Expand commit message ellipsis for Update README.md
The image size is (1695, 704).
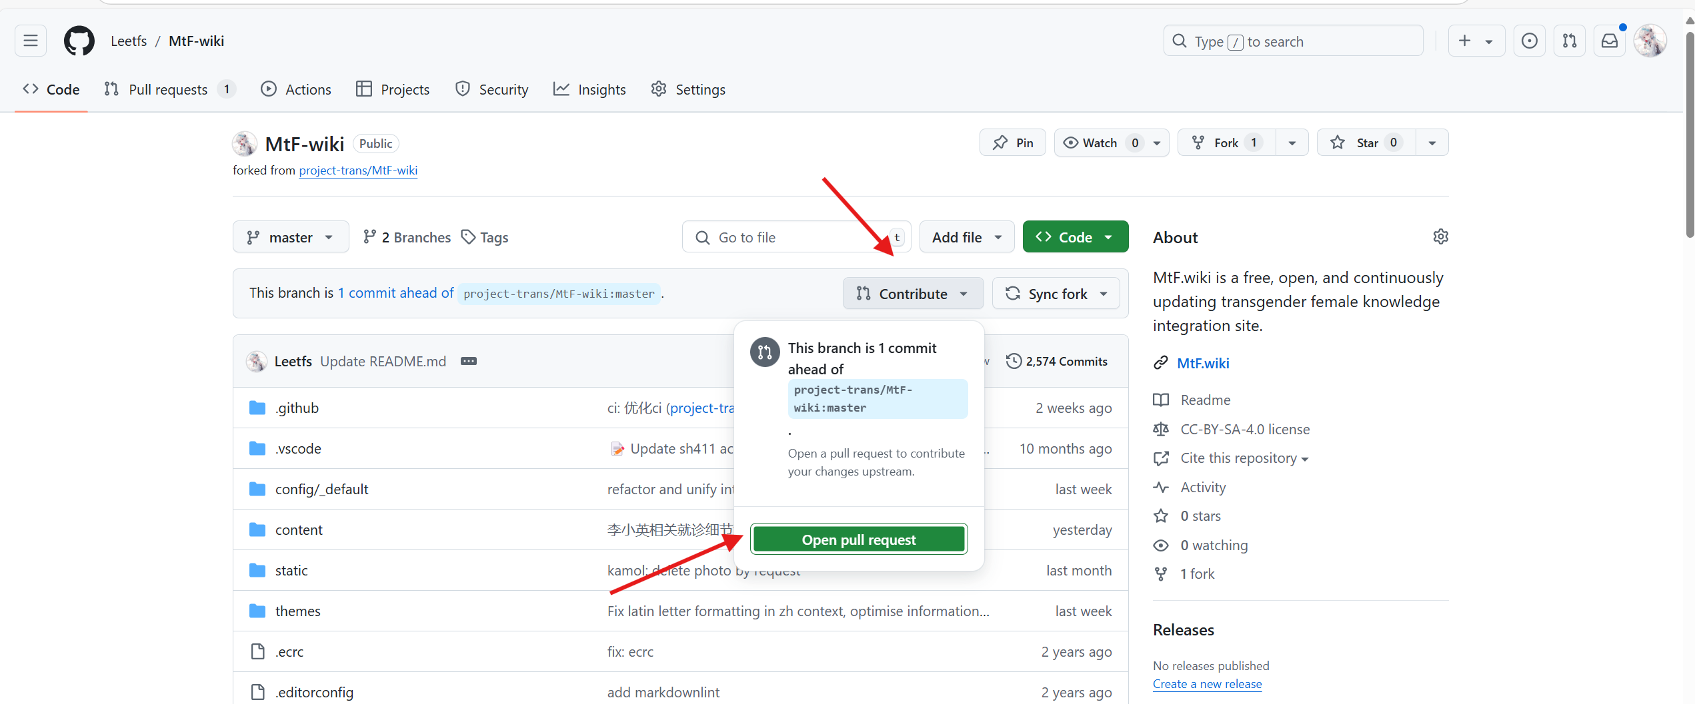469,361
